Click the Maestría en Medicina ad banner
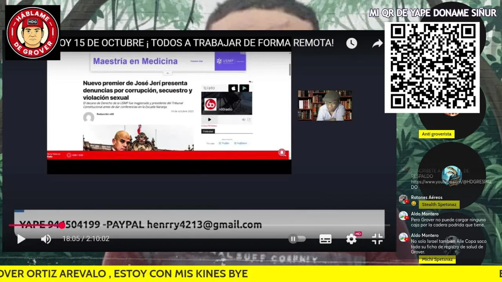This screenshot has height=282, width=502. pyautogui.click(x=168, y=61)
